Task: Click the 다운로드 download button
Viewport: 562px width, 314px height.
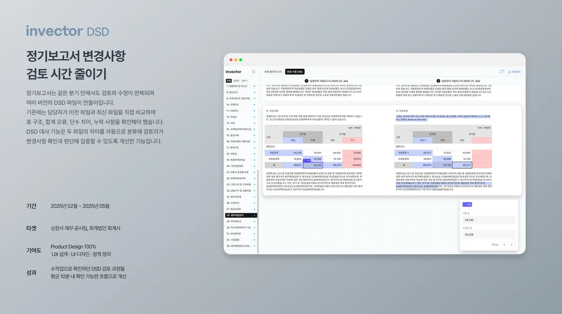Action: (514, 71)
